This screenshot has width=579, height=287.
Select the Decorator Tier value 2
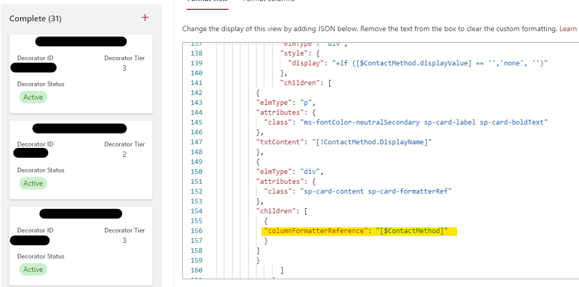(x=125, y=154)
